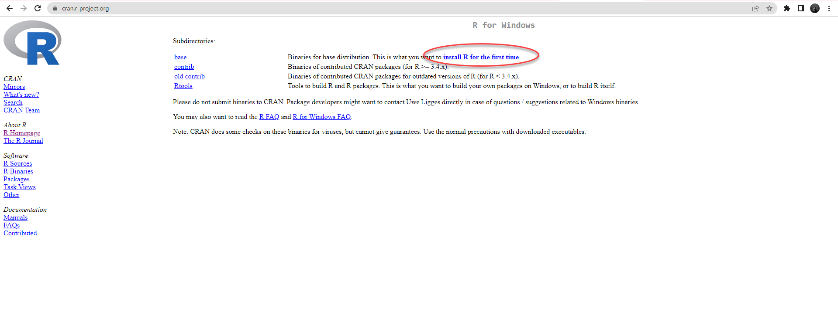
Task: Toggle the browser side panel icon
Action: (x=801, y=8)
